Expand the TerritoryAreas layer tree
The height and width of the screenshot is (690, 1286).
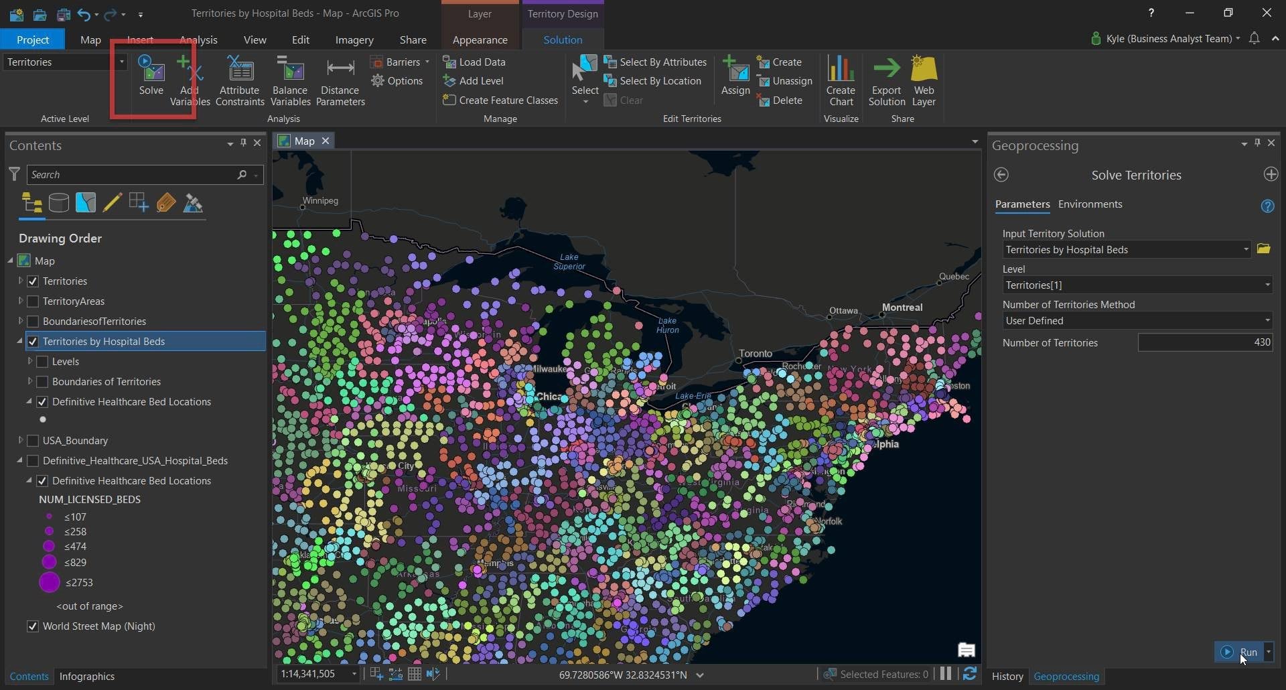click(x=21, y=301)
